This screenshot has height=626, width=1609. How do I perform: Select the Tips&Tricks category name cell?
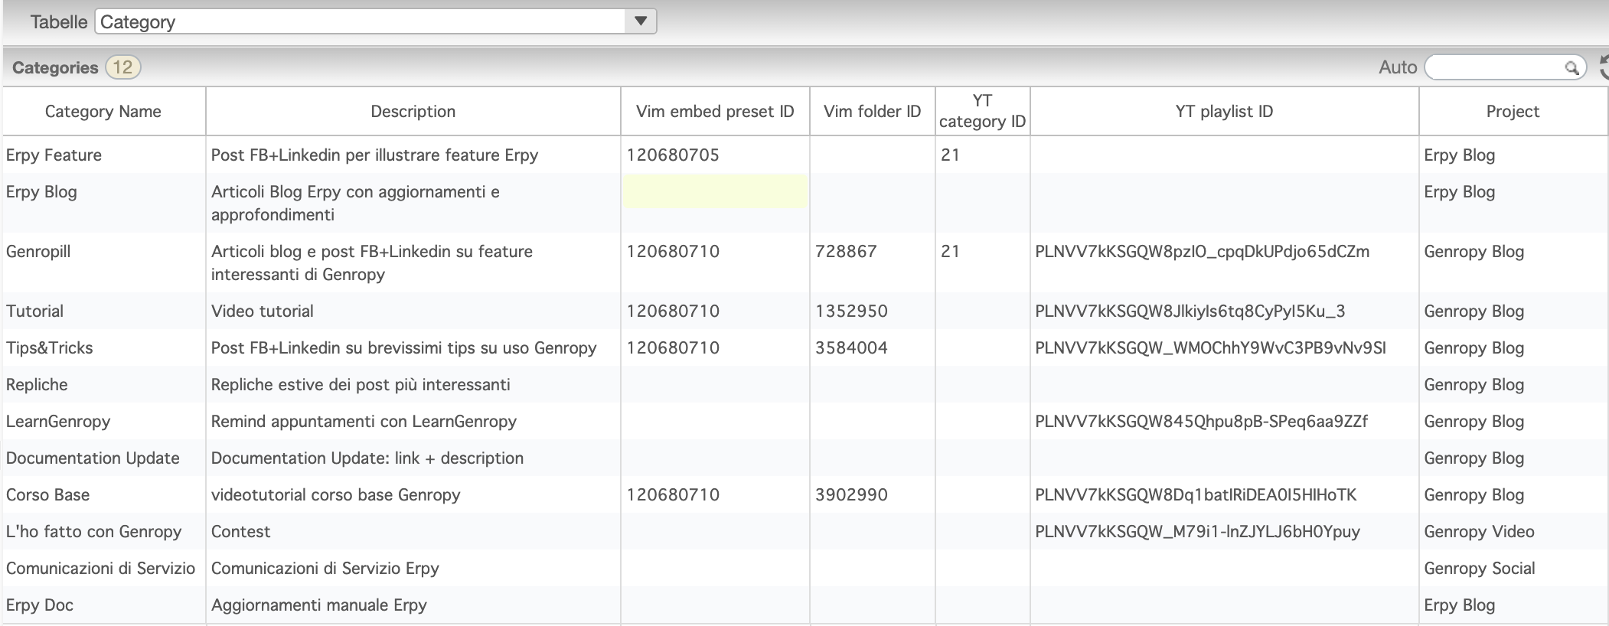[50, 348]
